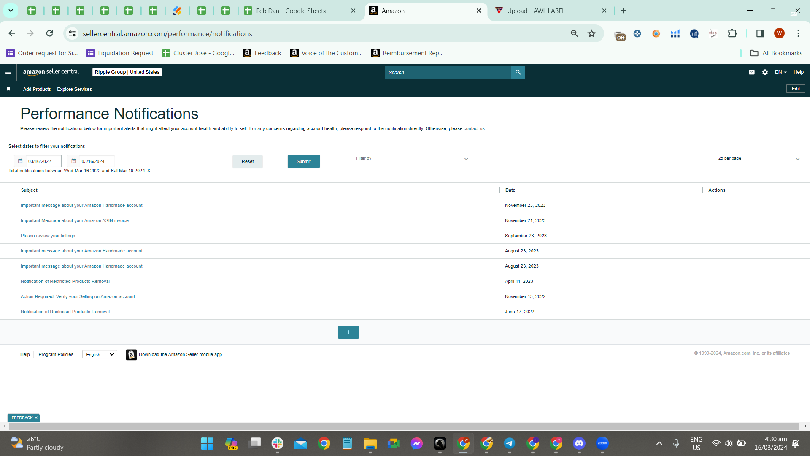
Task: Close the FEEDBACK tab widget
Action: pyautogui.click(x=36, y=418)
